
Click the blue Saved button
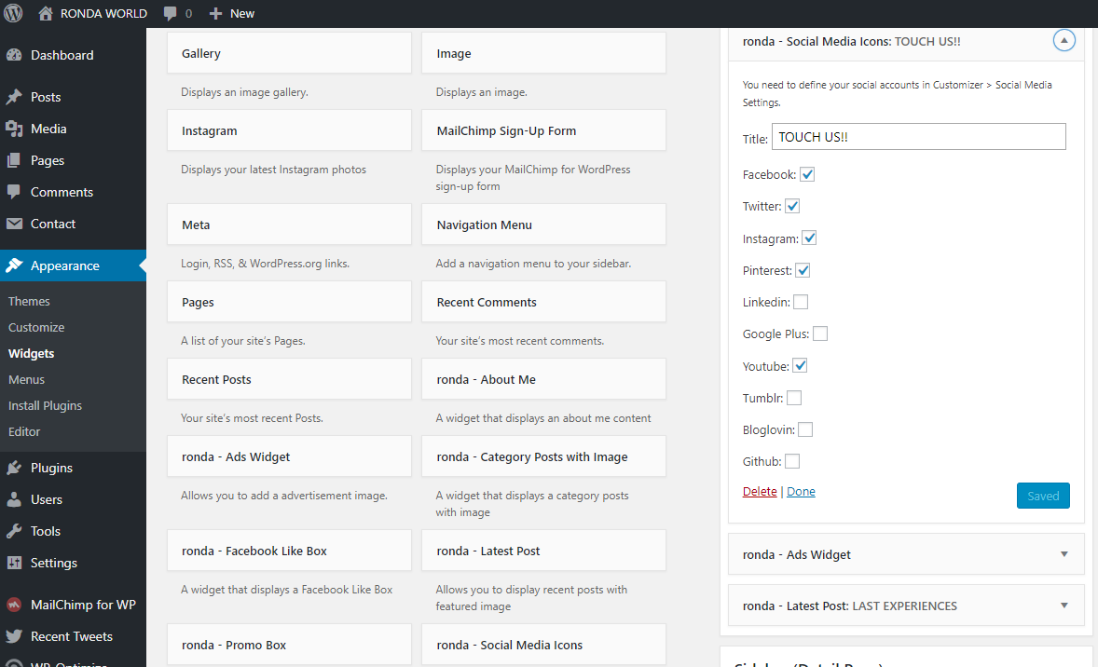pos(1043,496)
